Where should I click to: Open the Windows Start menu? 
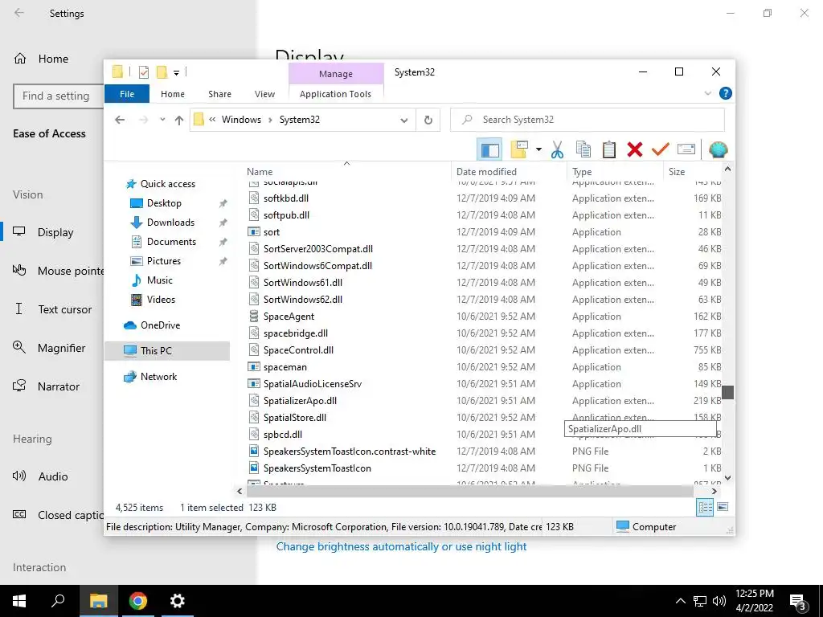tap(19, 601)
